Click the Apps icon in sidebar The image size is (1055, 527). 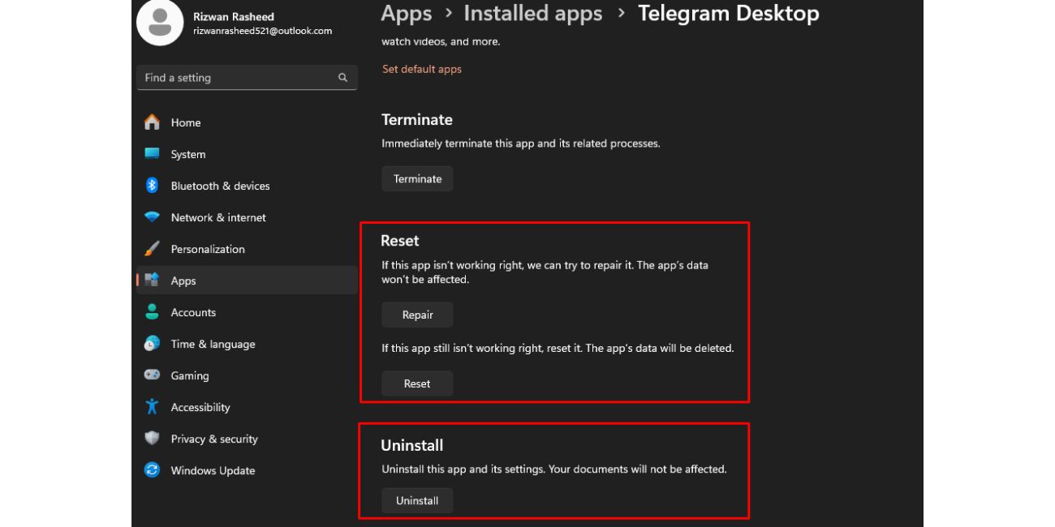tap(152, 280)
